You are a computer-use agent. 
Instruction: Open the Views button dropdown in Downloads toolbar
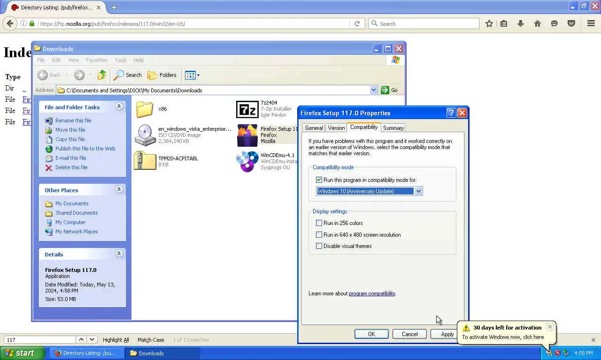pyautogui.click(x=193, y=75)
